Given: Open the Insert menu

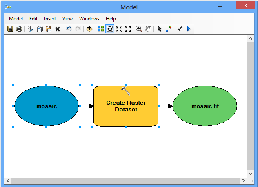Looking at the screenshot, I should 50,19.
